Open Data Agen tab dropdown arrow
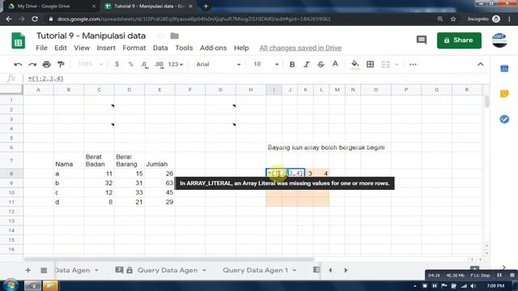518x291 pixels. pos(96,270)
